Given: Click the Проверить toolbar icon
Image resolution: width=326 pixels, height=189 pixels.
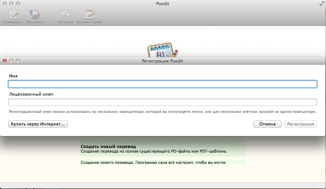Looking at the screenshot, I should (13, 15).
